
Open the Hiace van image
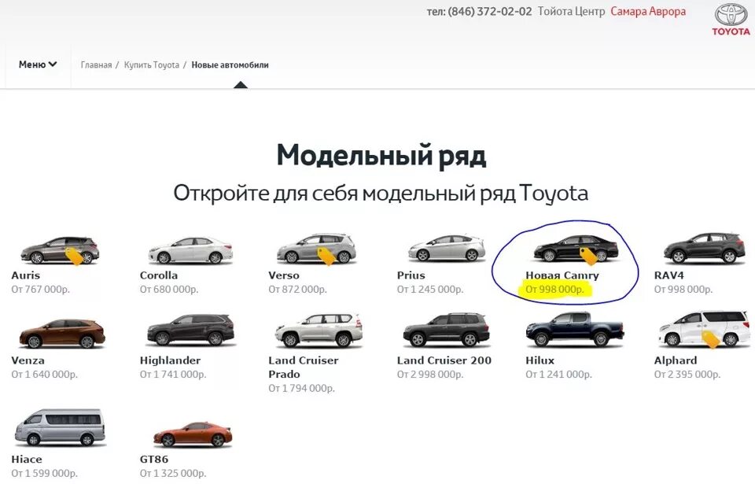point(60,427)
